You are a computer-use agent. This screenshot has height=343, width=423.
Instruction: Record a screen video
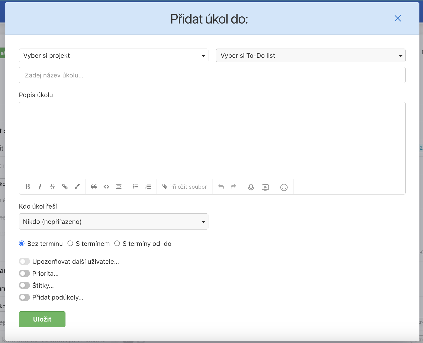(x=265, y=187)
